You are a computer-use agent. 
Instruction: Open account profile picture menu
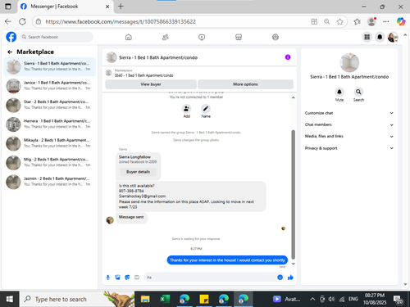pos(393,37)
